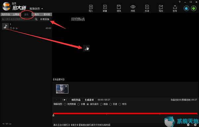Click the magnifier search icon
This screenshot has width=199, height=127.
point(36,19)
